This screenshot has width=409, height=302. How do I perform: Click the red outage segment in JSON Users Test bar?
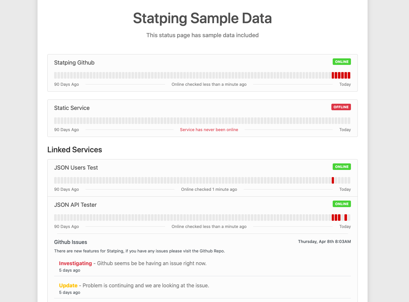[x=333, y=180]
